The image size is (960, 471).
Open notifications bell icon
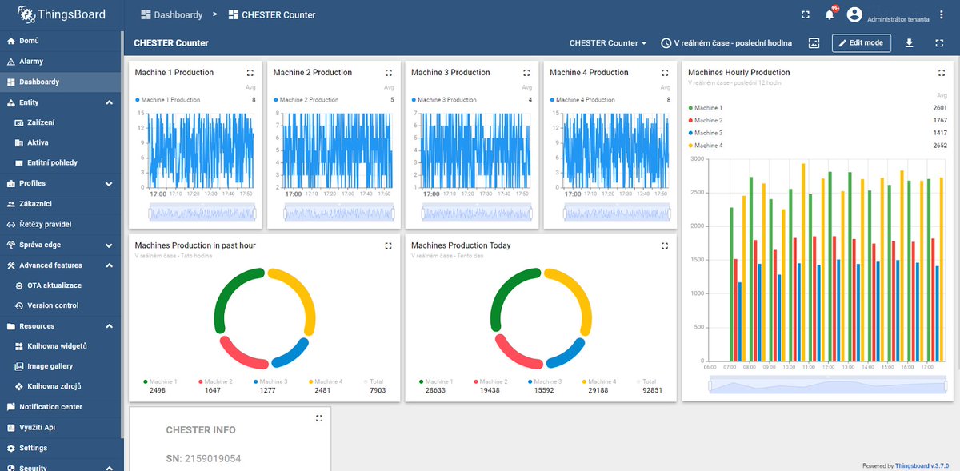click(x=830, y=14)
